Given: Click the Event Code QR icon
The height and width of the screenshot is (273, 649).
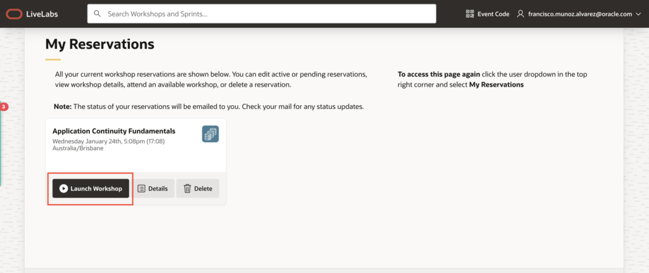Looking at the screenshot, I should [470, 14].
